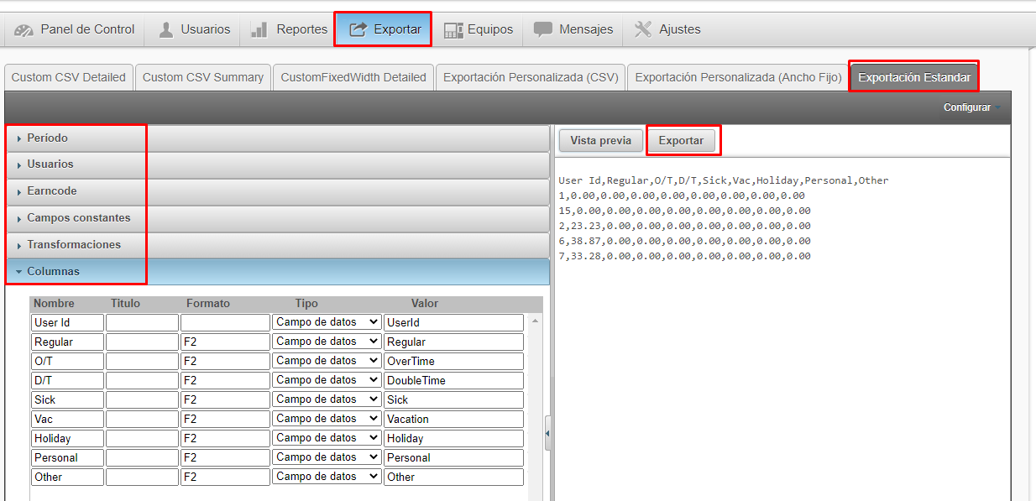Expand the Período section

47,138
